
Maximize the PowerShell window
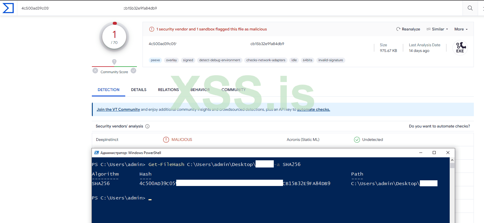tap(434, 153)
